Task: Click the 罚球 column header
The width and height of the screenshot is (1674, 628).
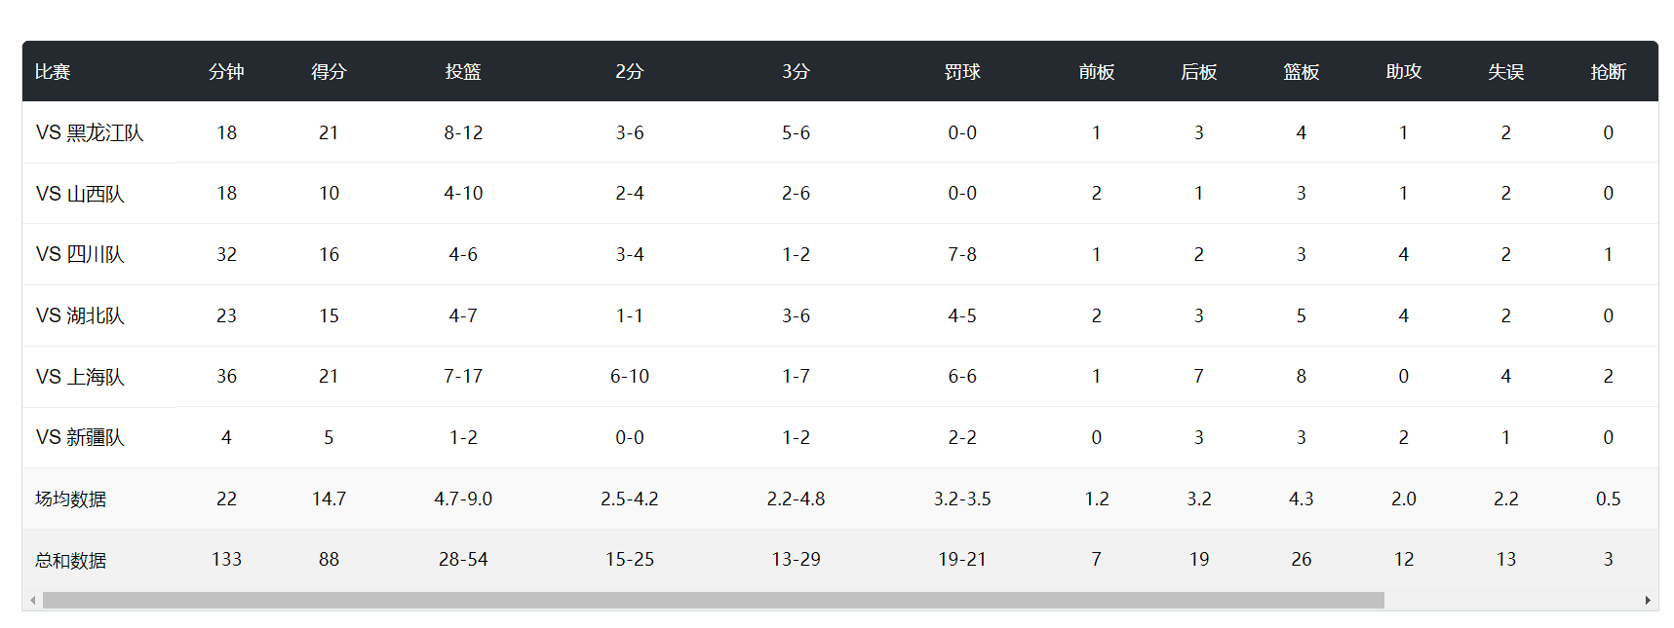Action: [x=962, y=72]
